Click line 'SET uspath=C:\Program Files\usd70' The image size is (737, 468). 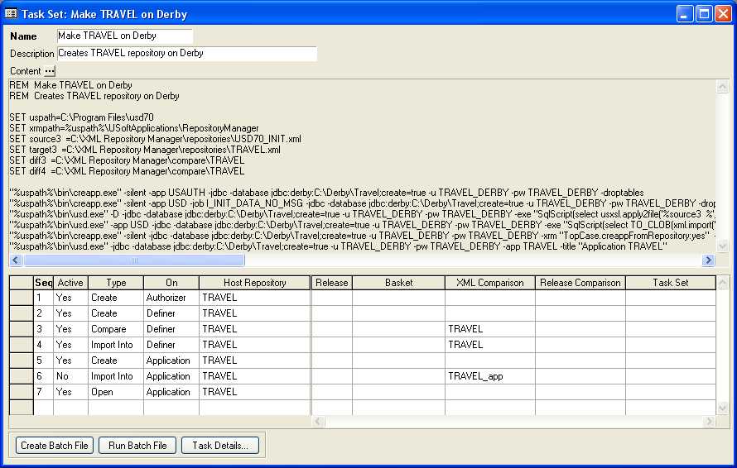click(81, 117)
